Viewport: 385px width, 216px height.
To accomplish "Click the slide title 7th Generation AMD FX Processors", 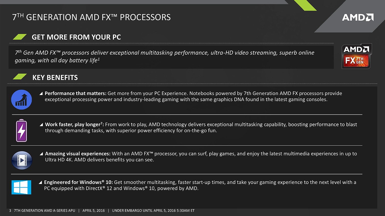I will pyautogui.click(x=91, y=17).
